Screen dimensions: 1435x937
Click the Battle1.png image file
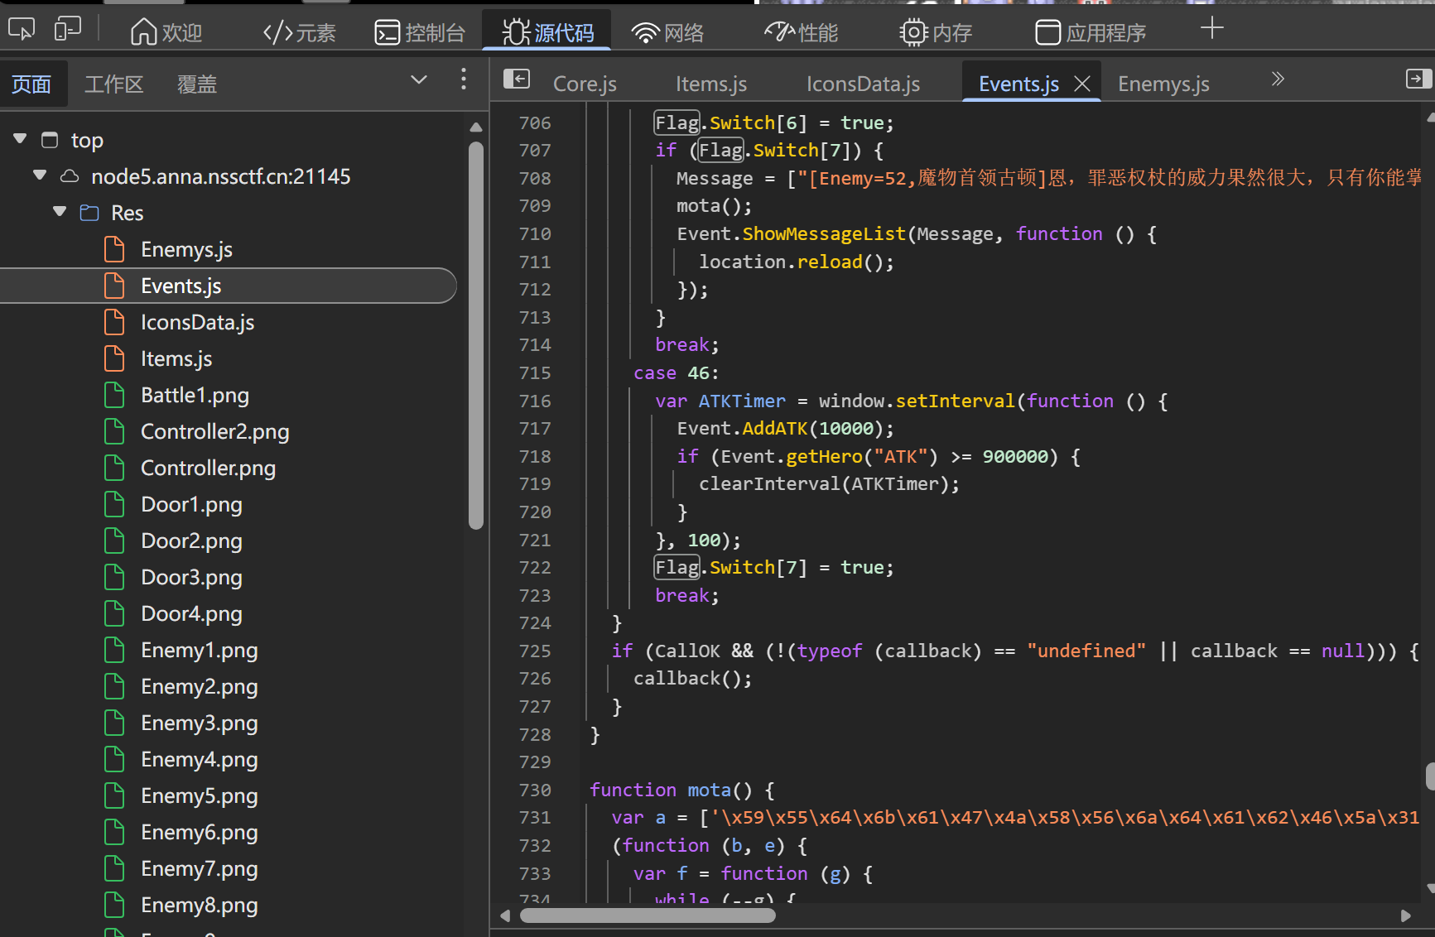point(195,396)
